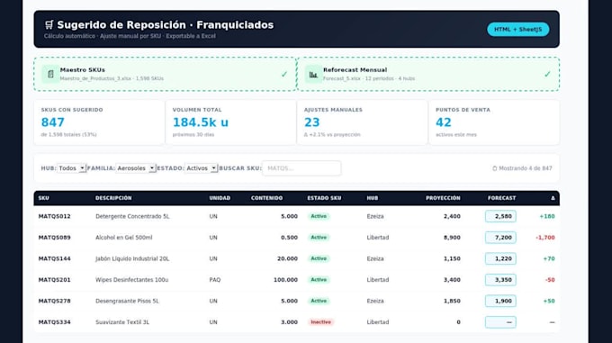The image size is (612, 343).
Task: Click Desengrasante Pisos 5L description
Action: [127, 301]
